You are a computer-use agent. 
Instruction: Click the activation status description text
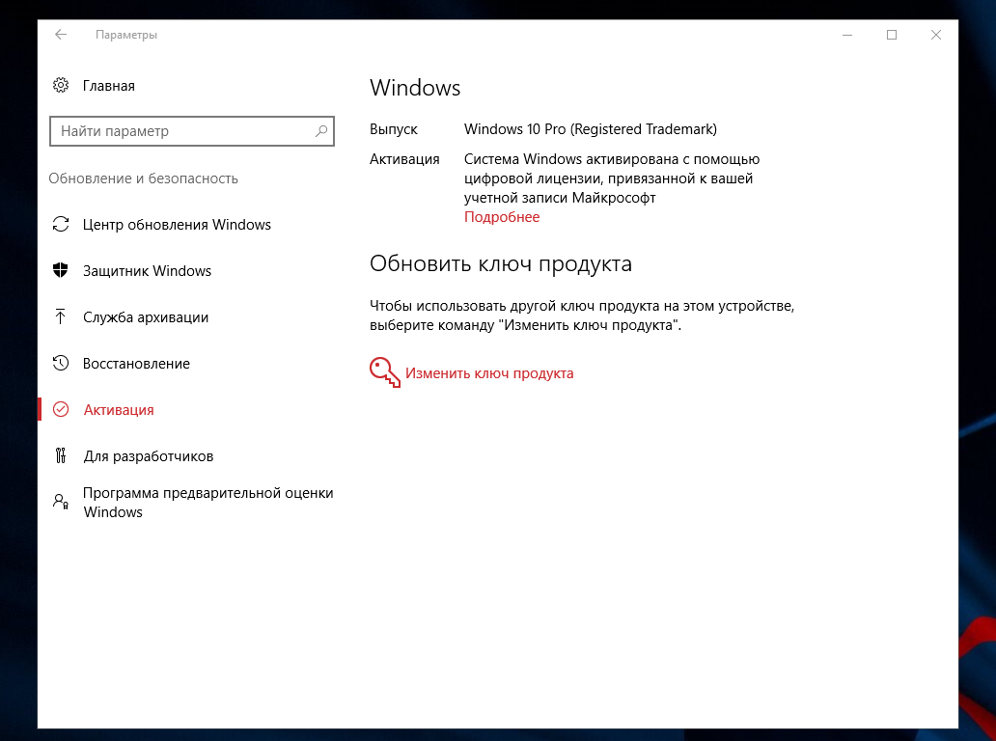tap(612, 178)
